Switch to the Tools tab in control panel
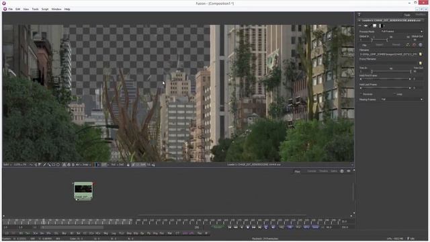The image size is (430, 242). click(407, 15)
